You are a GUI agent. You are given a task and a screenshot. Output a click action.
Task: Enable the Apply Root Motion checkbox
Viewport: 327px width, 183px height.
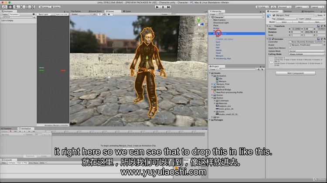click(x=290, y=48)
